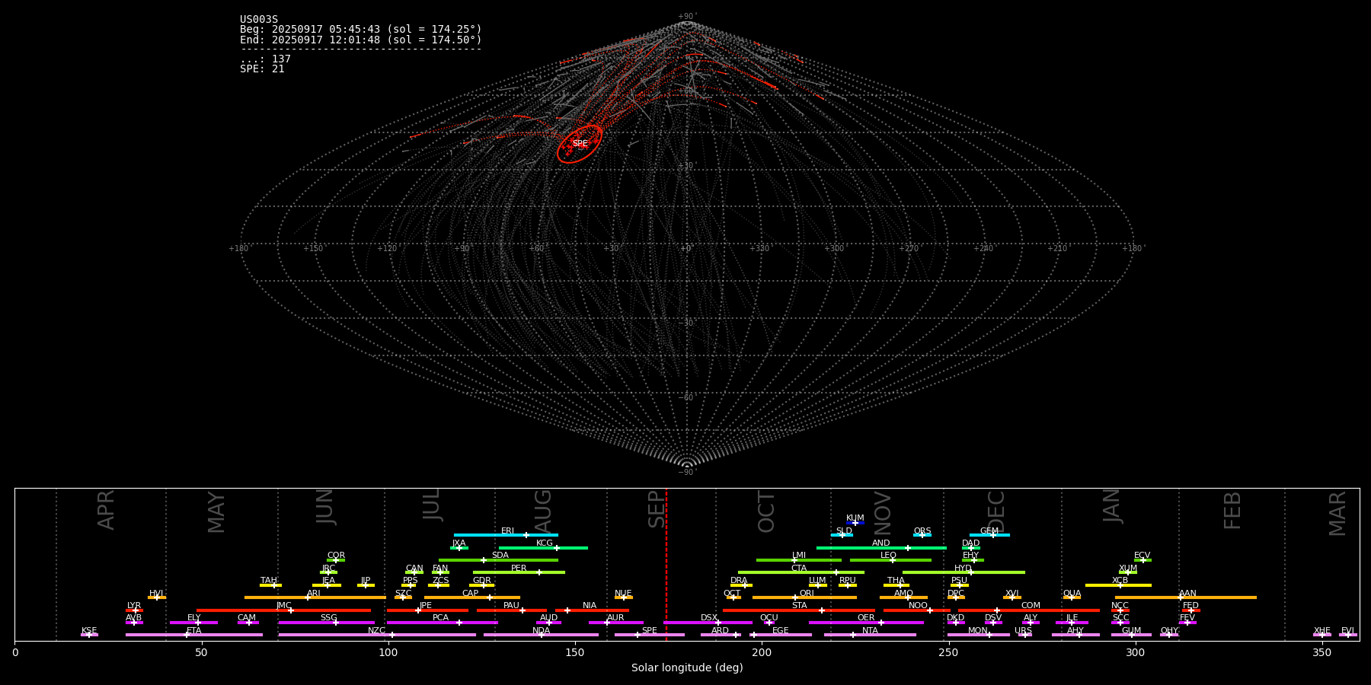Click the CTA shower activity bar
The height and width of the screenshot is (685, 1371).
click(801, 572)
